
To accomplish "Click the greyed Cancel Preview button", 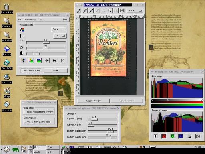I will pos(127,101).
